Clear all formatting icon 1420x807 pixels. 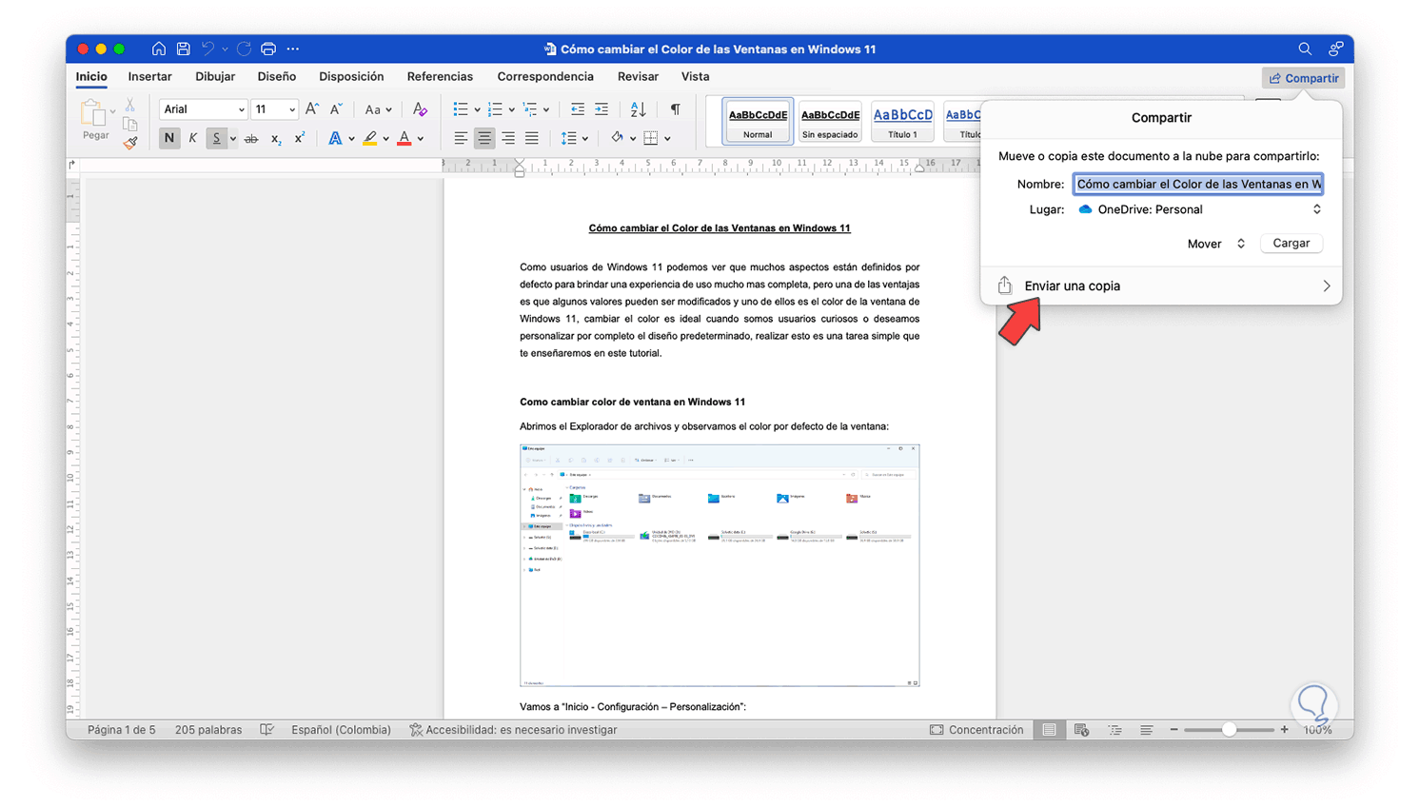[420, 109]
